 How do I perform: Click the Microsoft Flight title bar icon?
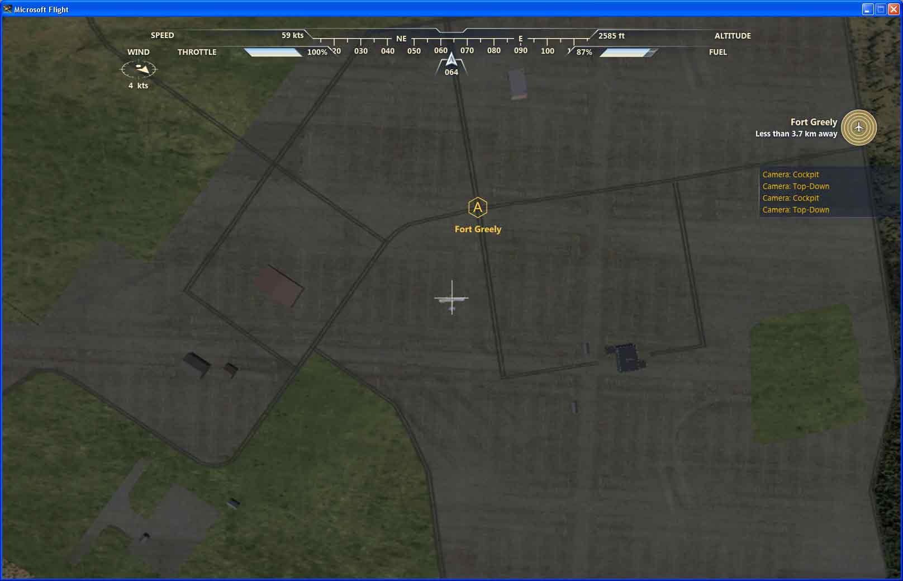pos(7,9)
